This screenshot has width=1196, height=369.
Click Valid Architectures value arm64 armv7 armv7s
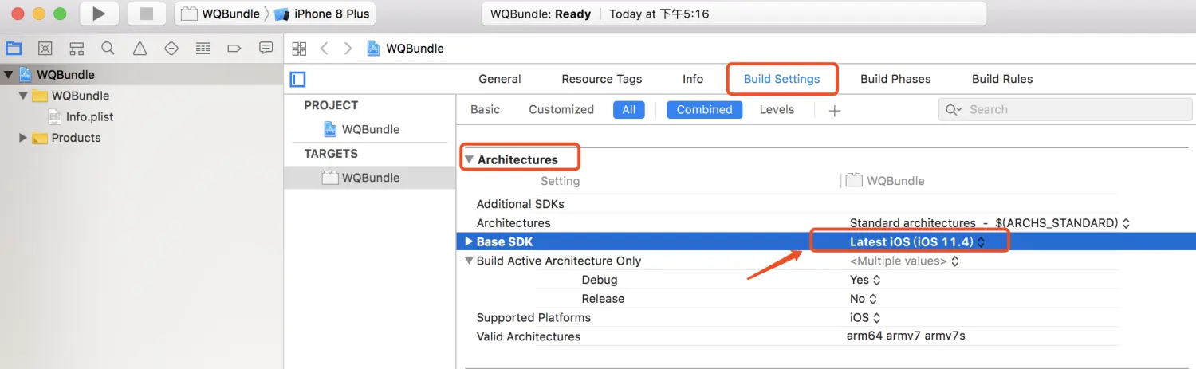[906, 336]
